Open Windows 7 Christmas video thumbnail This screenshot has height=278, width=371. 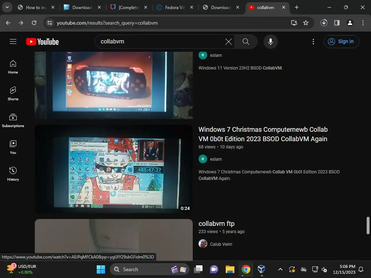tap(114, 169)
